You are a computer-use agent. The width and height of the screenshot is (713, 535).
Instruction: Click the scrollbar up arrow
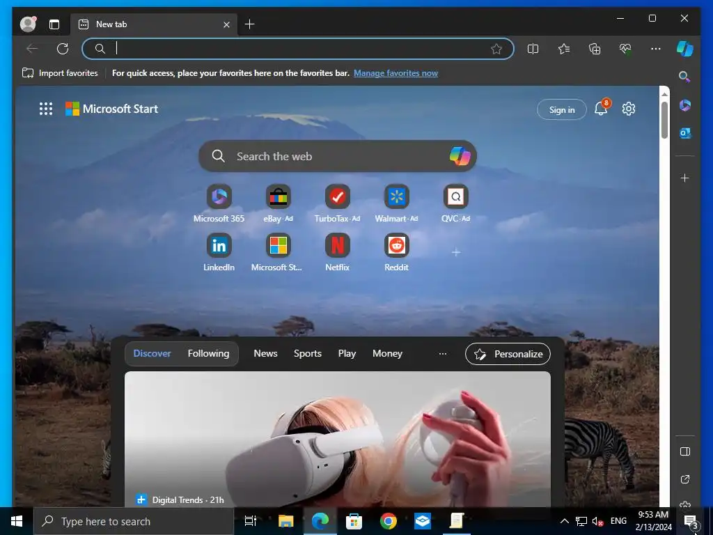(x=664, y=94)
